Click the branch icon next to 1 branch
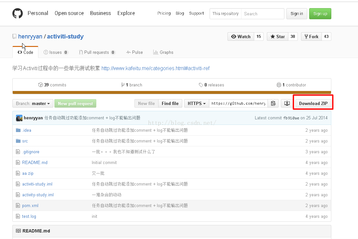Screen dimensions: 358x239 tap(123, 85)
